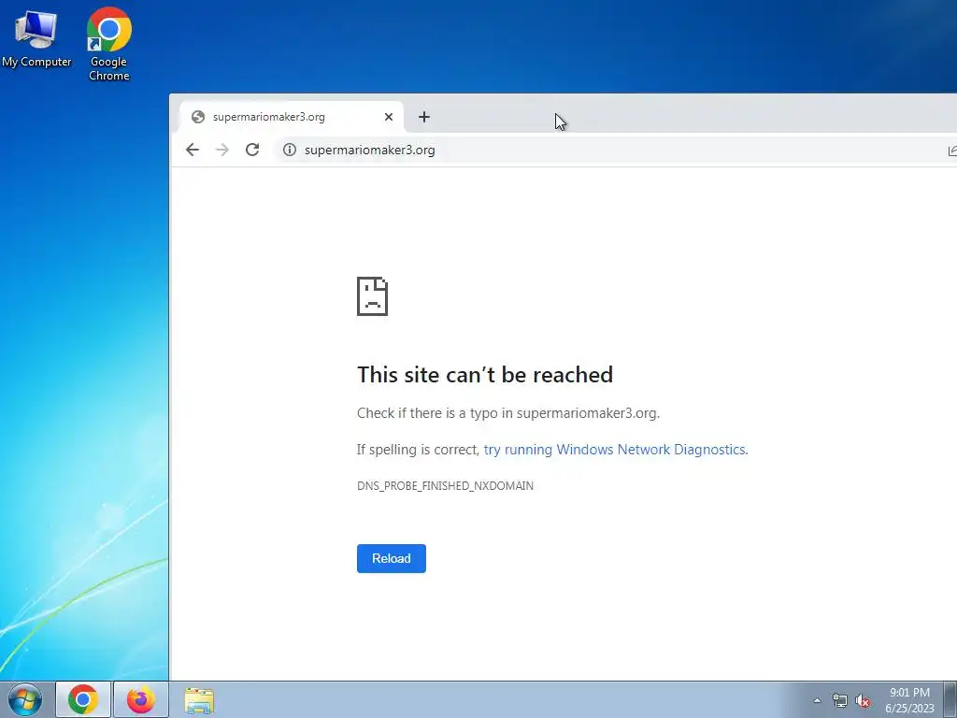Click the Chrome forward arrow

coord(222,150)
